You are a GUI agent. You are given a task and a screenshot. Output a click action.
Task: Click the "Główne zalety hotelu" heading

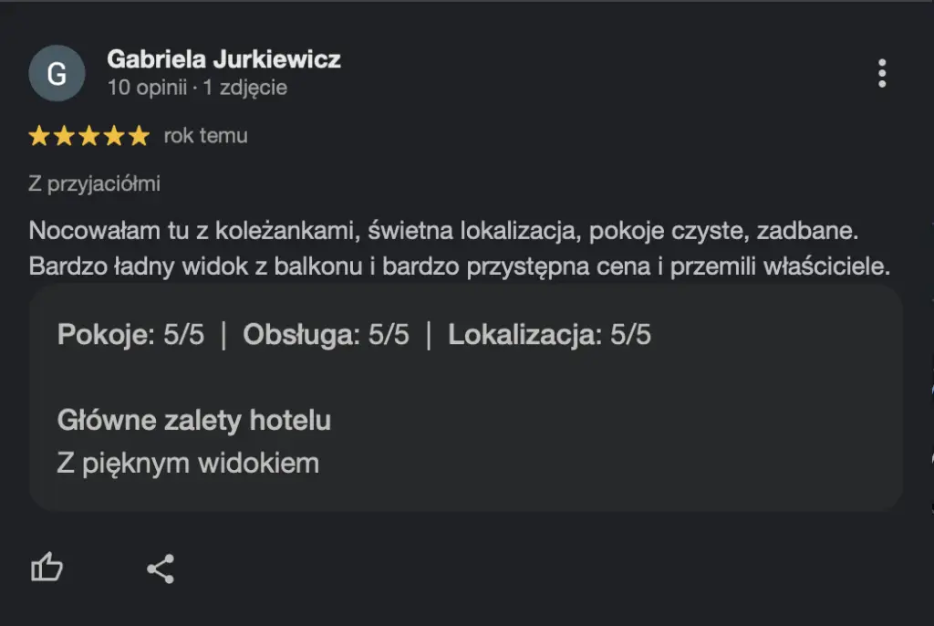(x=193, y=421)
